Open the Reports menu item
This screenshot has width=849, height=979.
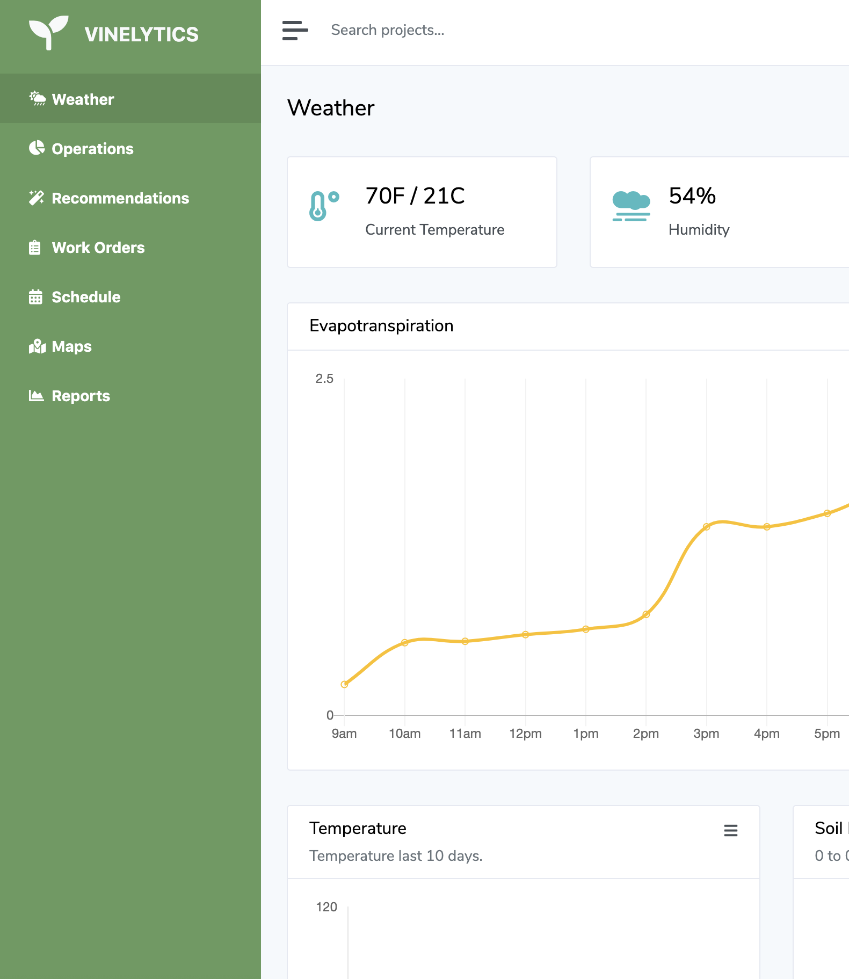point(130,396)
